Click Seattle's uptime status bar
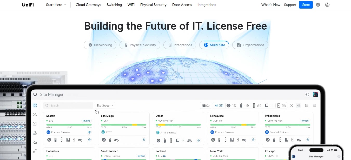The width and height of the screenshot is (351, 160). (69, 125)
